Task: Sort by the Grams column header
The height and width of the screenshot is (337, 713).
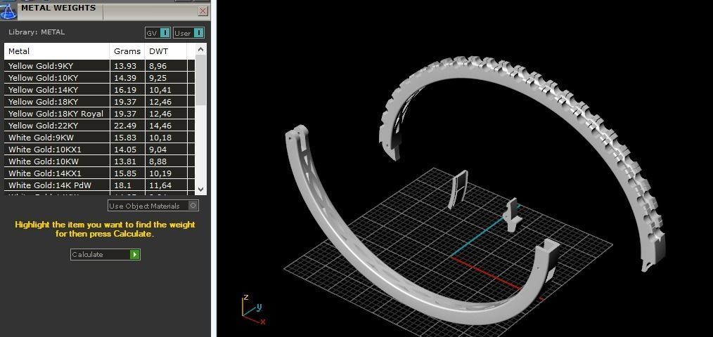Action: click(x=127, y=51)
